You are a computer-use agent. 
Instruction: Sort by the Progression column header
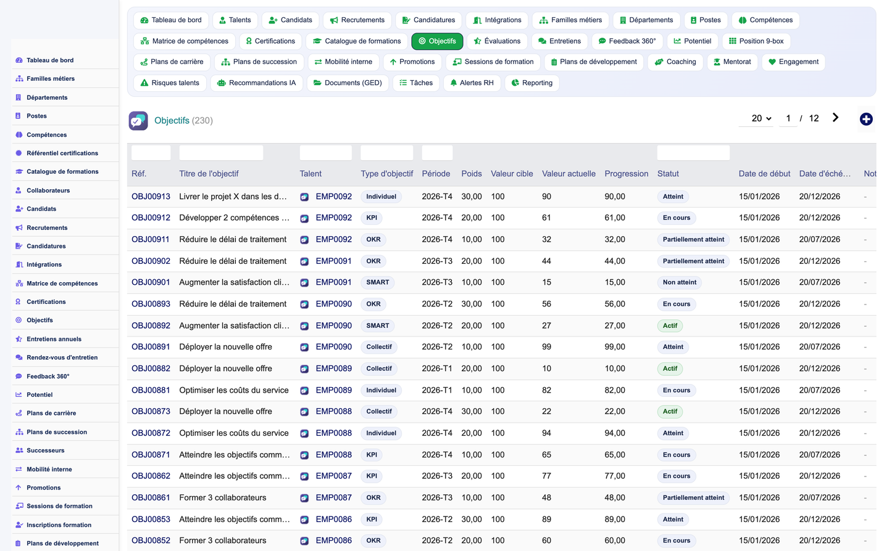[x=627, y=174]
